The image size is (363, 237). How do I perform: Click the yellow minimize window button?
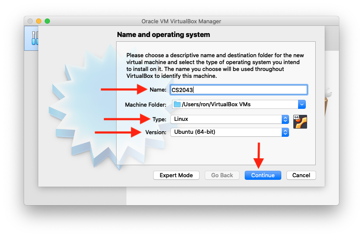point(39,21)
